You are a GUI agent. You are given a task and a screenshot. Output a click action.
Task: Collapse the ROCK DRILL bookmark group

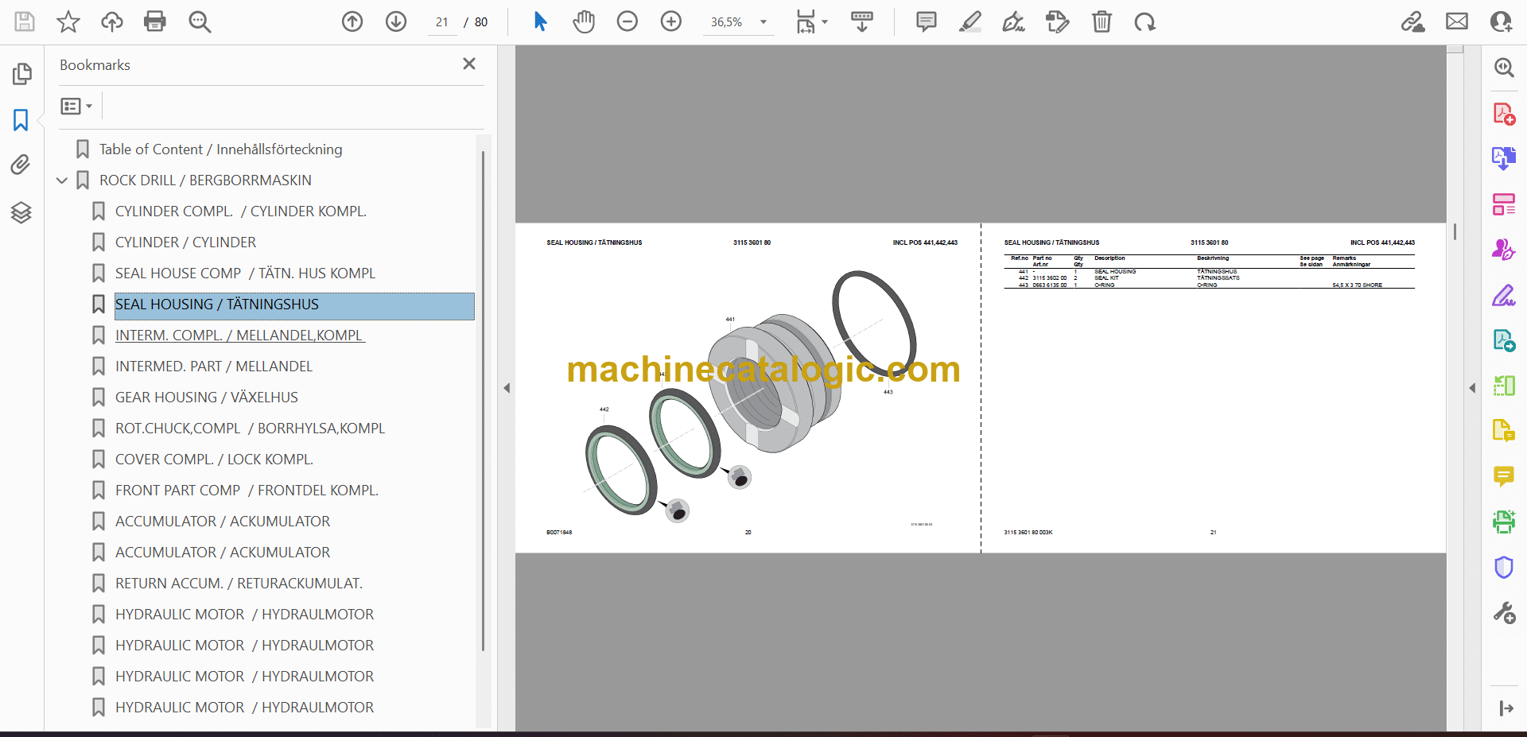coord(62,180)
